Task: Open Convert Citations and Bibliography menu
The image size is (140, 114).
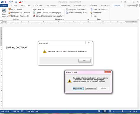Action: [x=48, y=16]
